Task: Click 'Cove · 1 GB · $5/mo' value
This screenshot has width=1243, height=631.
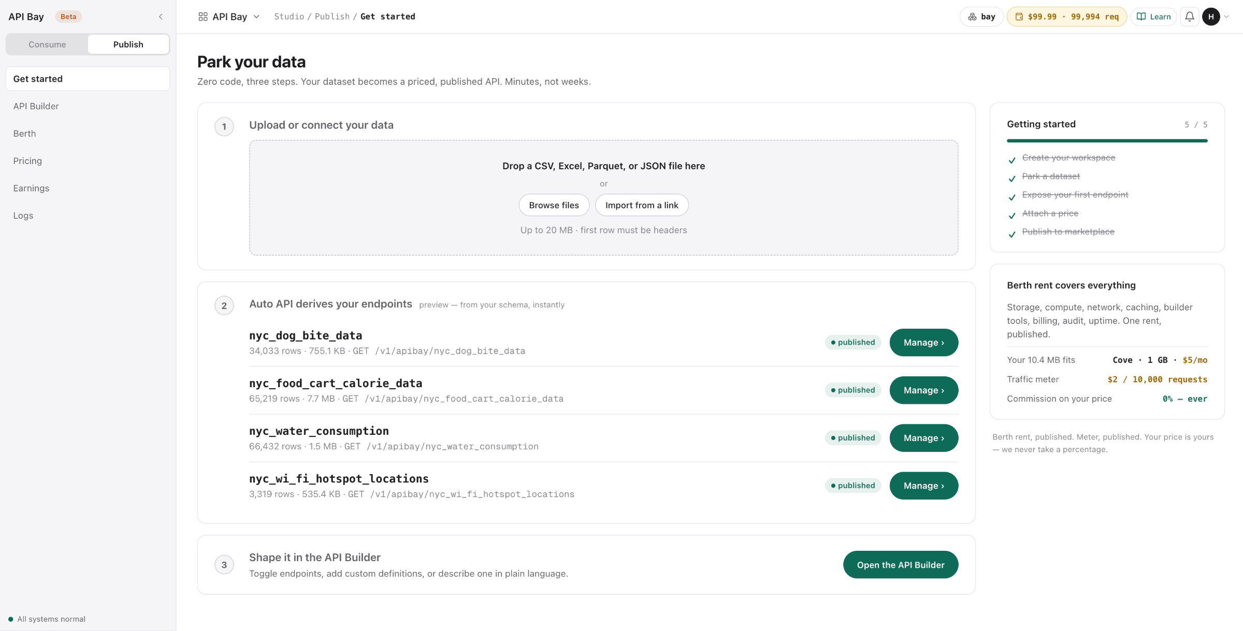Action: point(1160,360)
